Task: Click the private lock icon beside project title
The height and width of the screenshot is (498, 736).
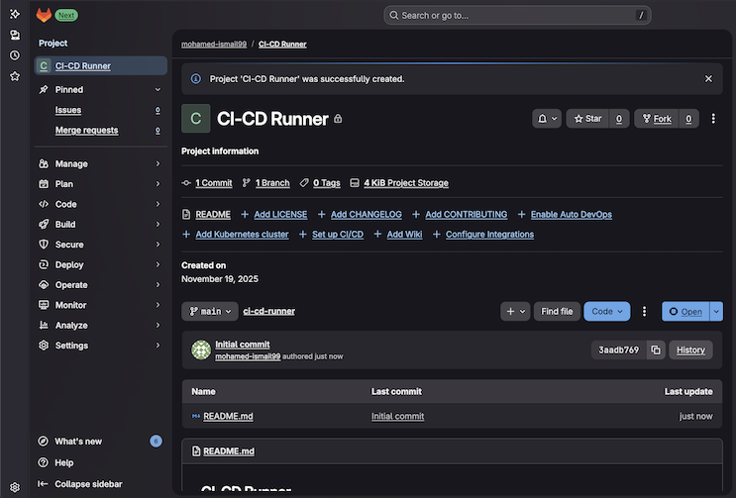Action: [338, 119]
